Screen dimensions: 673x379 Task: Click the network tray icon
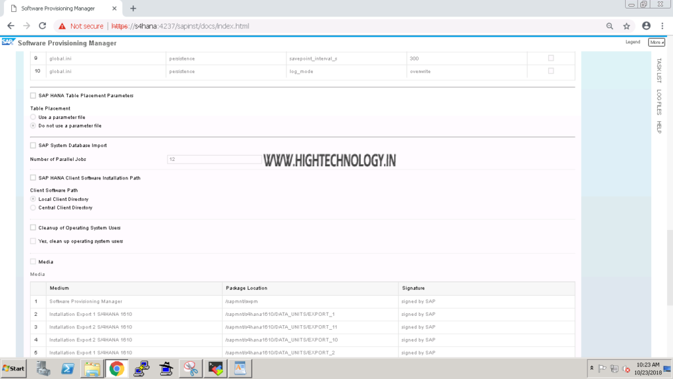click(615, 368)
